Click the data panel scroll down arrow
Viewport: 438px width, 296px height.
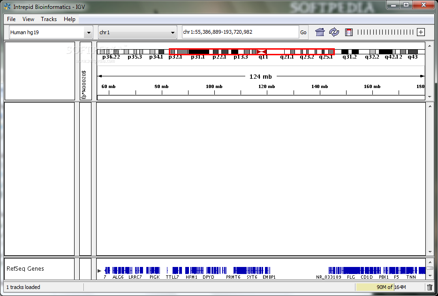[x=430, y=252]
